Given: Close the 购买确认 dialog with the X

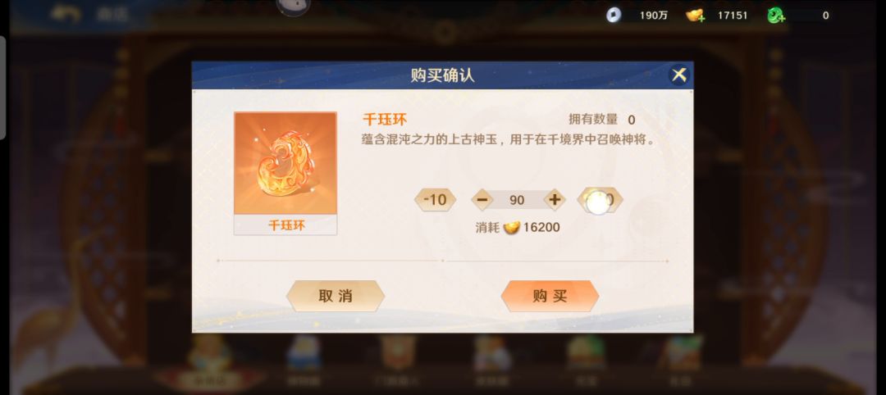Looking at the screenshot, I should [678, 75].
